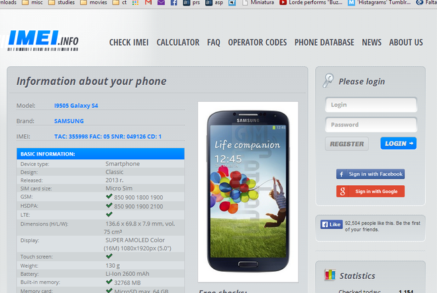
Task: Sign in with Google
Action: point(370,191)
